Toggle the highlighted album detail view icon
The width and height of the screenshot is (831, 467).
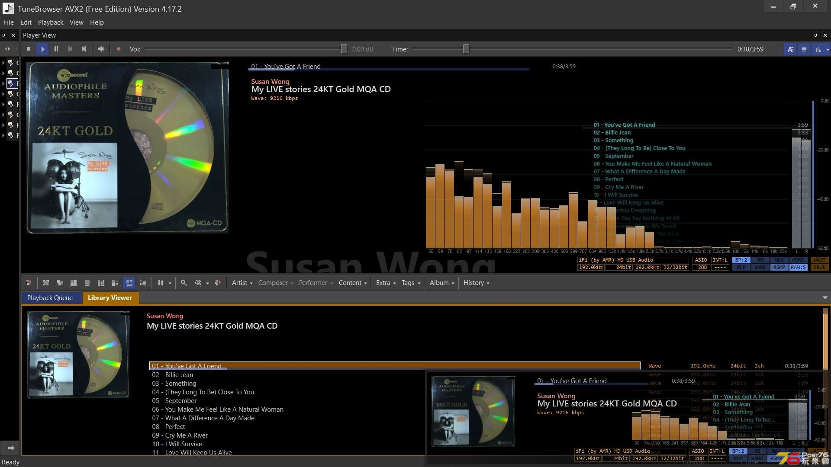[129, 283]
